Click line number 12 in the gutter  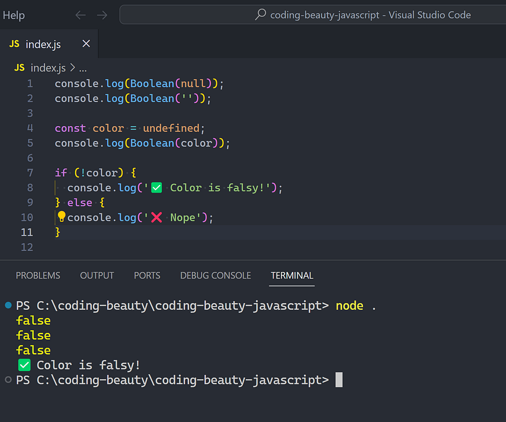[27, 247]
